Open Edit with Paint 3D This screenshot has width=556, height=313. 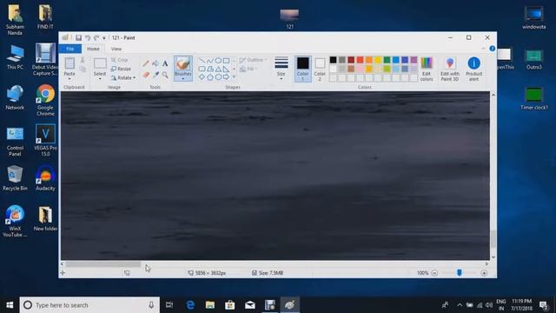tap(450, 69)
